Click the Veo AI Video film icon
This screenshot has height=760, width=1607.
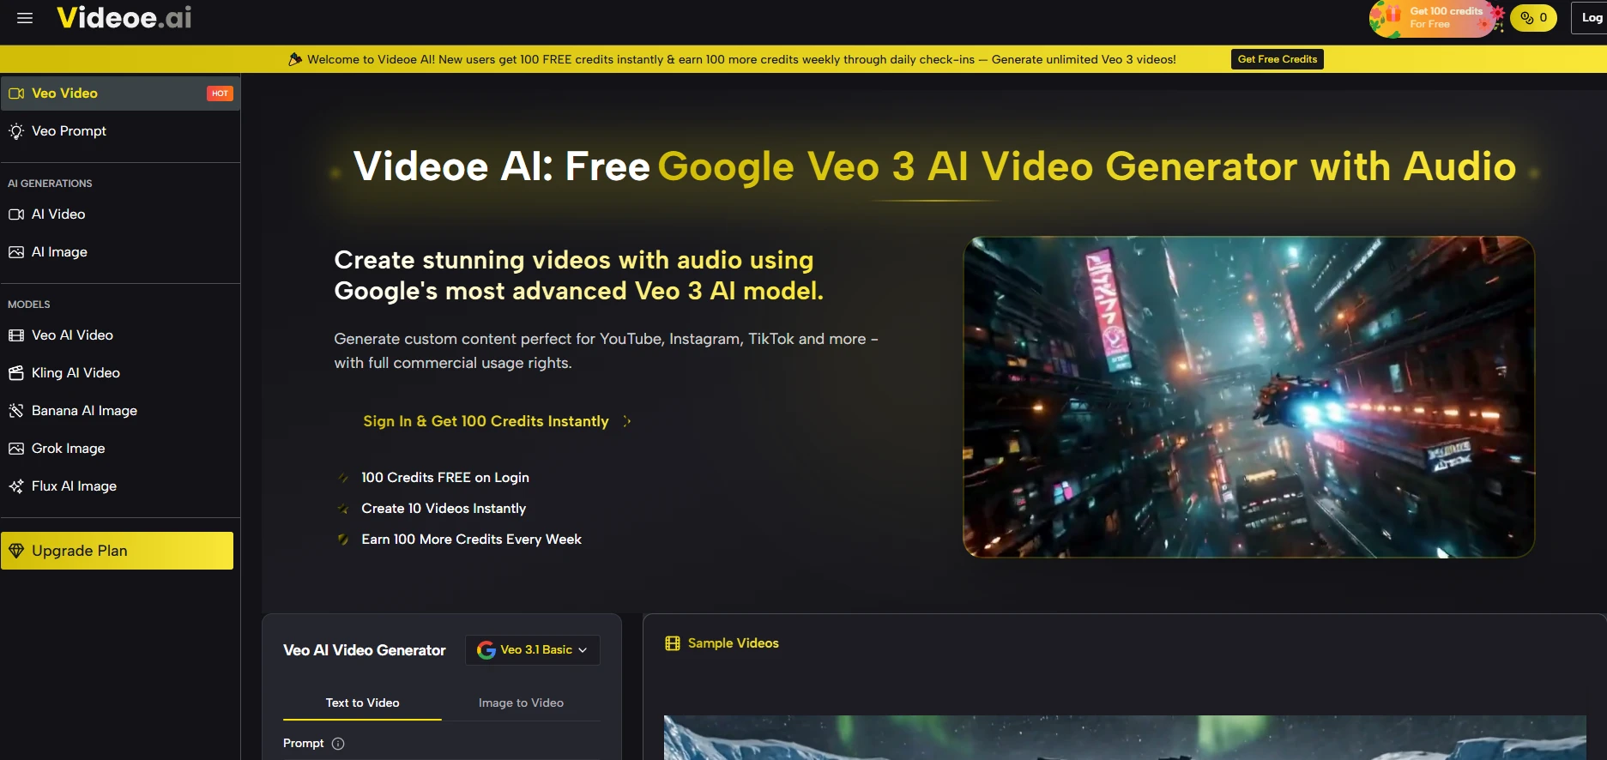[x=16, y=335]
